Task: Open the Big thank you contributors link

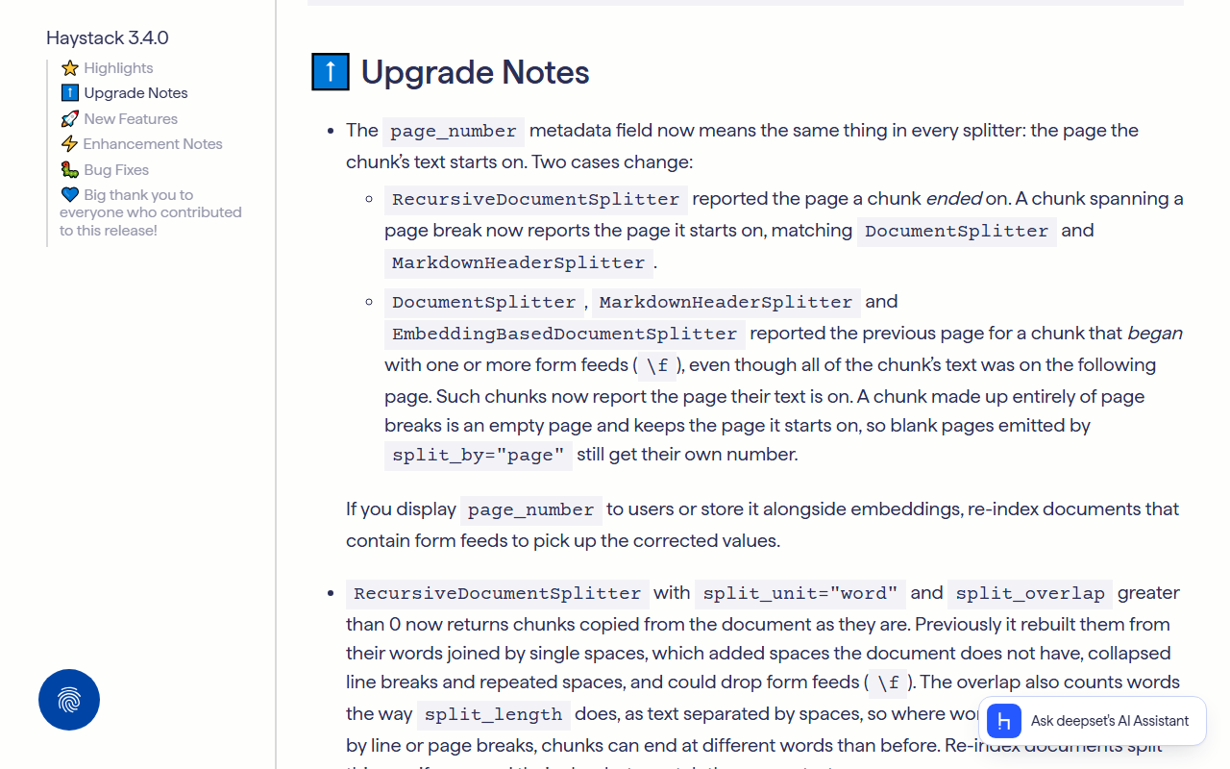Action: [151, 212]
